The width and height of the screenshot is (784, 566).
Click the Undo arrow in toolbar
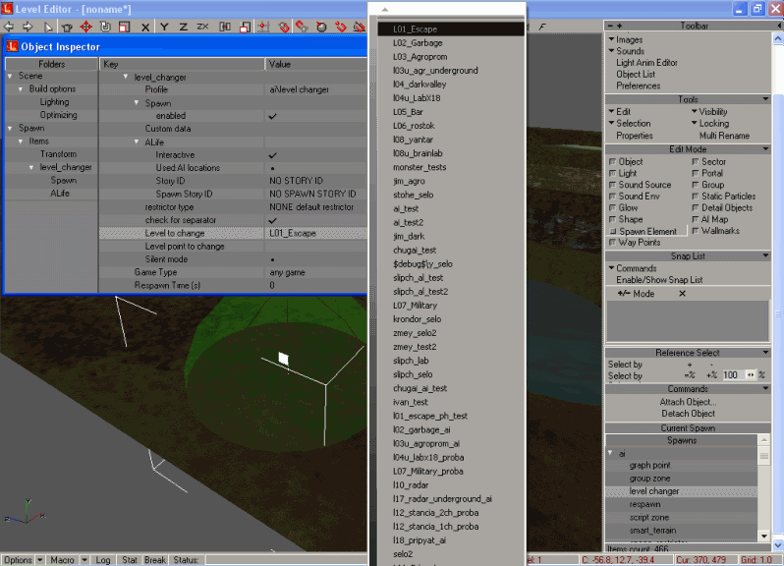coord(9,27)
